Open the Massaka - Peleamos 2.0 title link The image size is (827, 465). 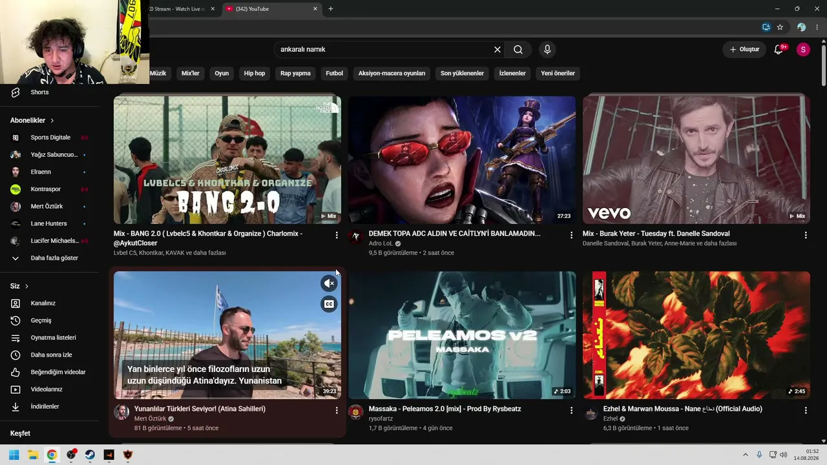pos(445,409)
